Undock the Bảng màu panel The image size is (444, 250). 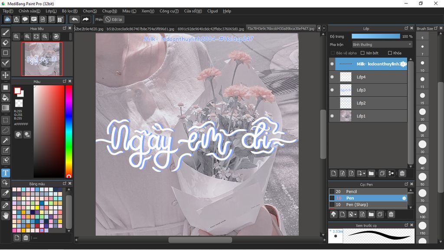(x=65, y=184)
